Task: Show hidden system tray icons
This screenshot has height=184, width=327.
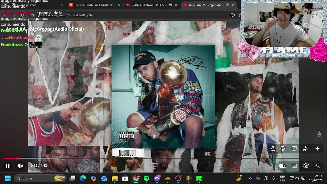Action: click(x=250, y=178)
